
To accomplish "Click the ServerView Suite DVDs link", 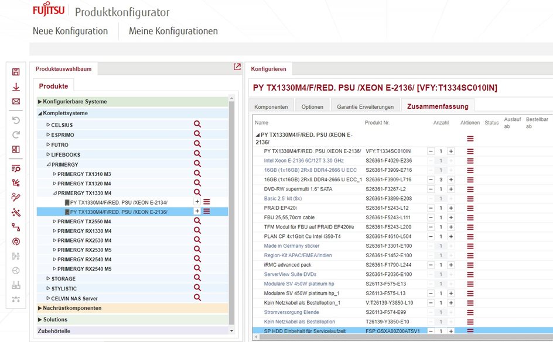I will [290, 274].
